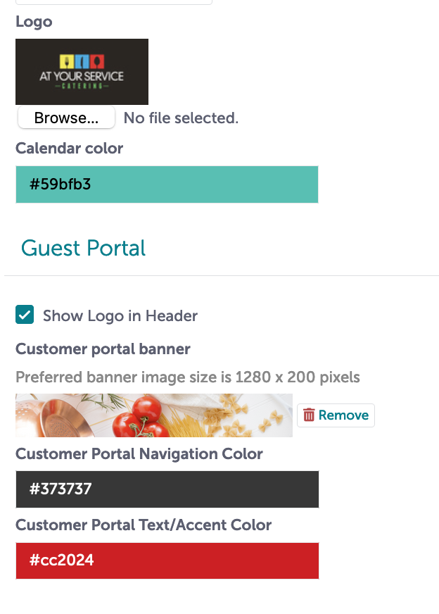
Task: Remove the customer portal banner image
Action: (x=336, y=415)
